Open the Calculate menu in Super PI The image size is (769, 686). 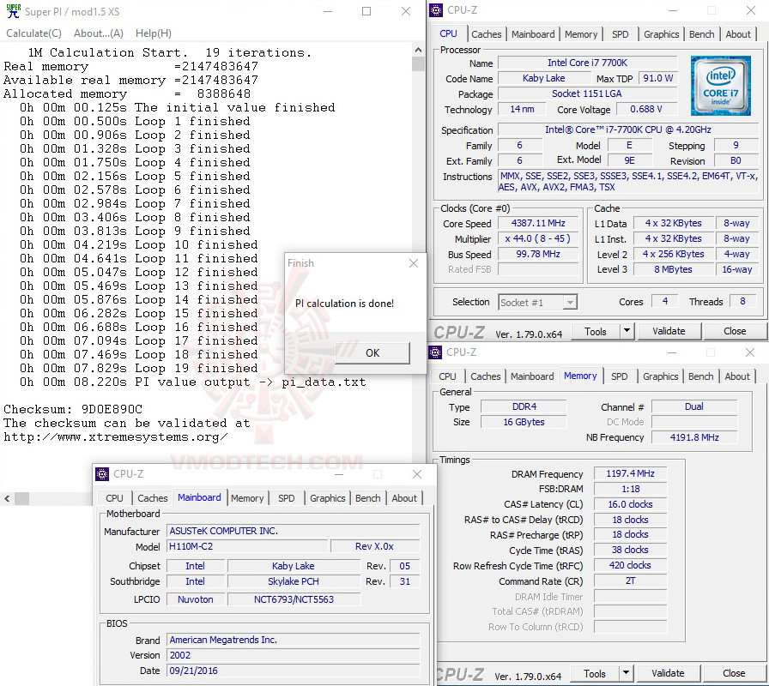[x=33, y=33]
